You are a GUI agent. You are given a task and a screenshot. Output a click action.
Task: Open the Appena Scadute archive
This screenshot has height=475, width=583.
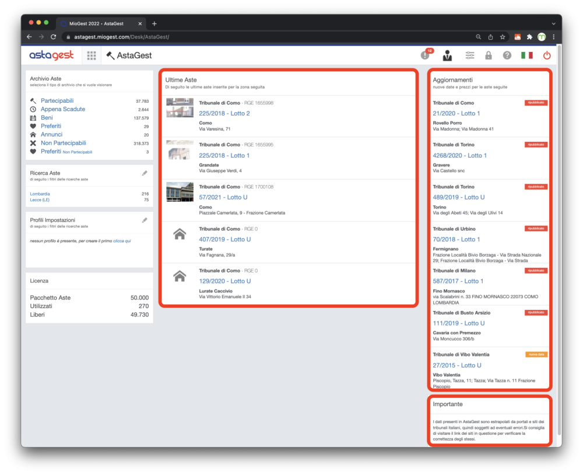pos(63,110)
